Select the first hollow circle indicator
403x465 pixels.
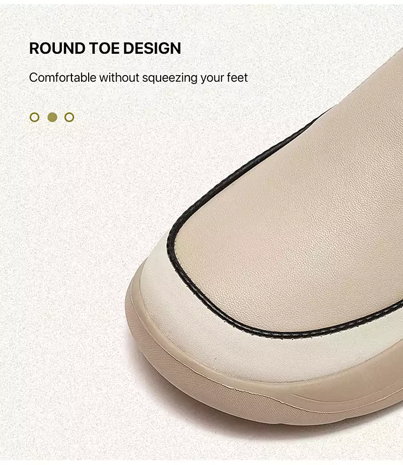coord(34,117)
